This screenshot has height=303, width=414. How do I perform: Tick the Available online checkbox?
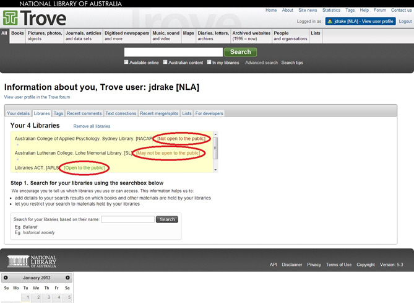pos(127,63)
